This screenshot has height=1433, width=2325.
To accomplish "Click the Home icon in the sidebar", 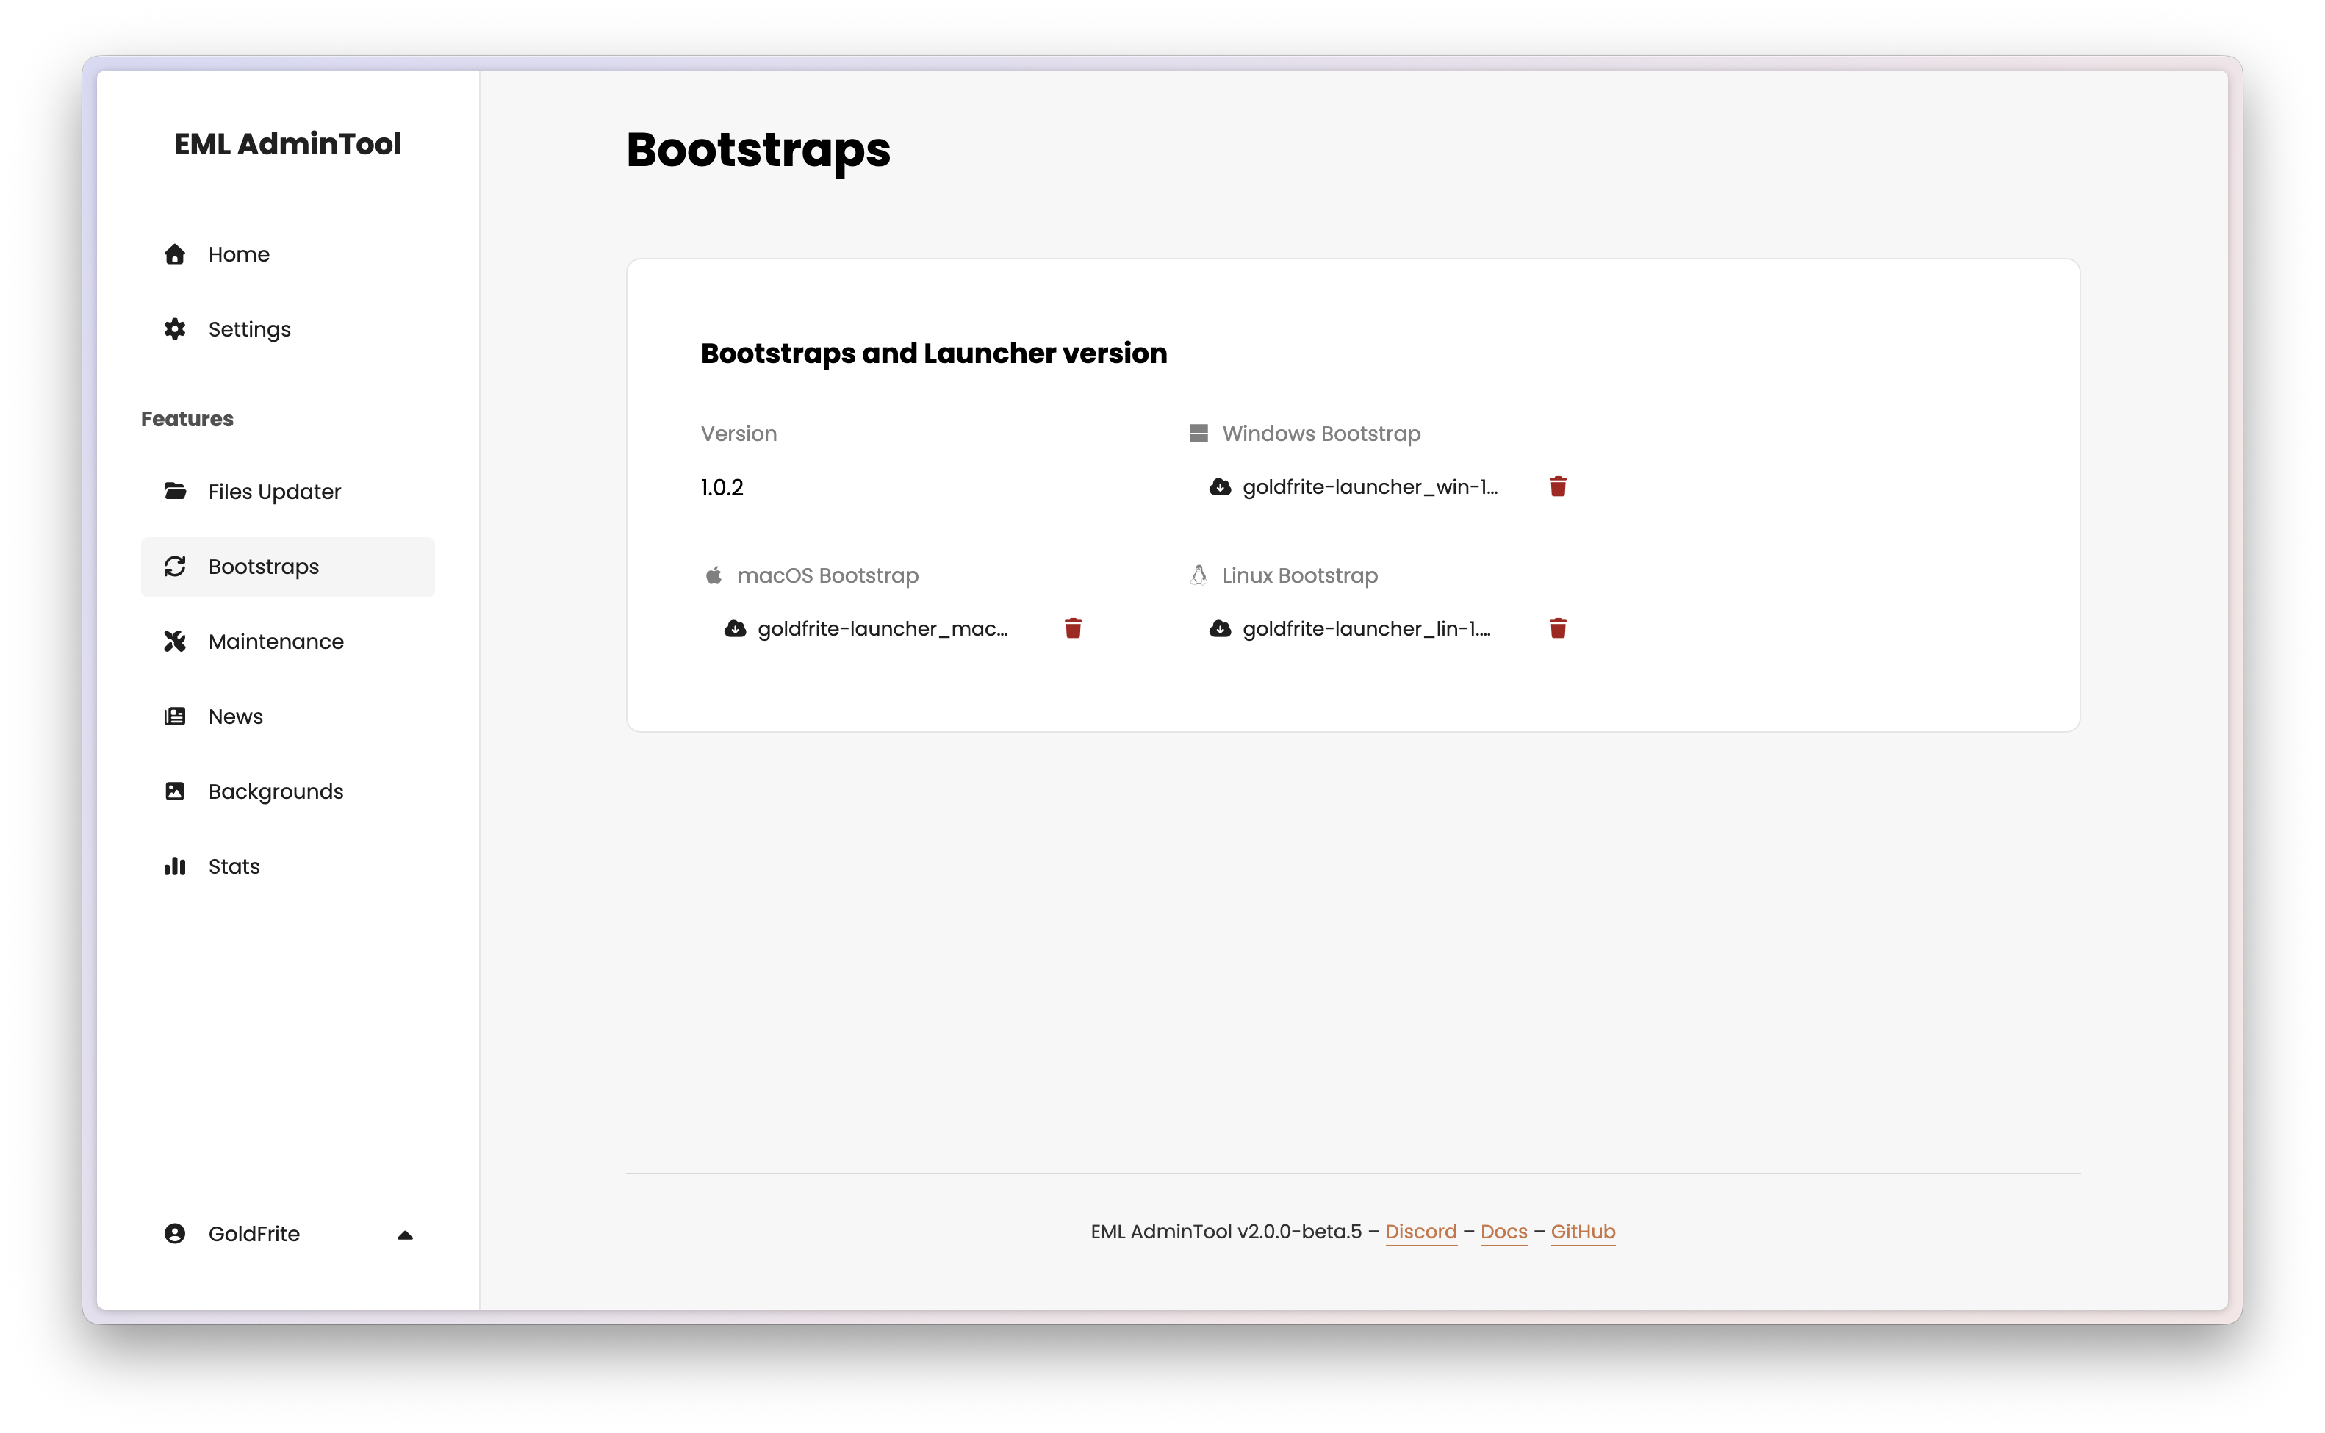I will [x=176, y=254].
